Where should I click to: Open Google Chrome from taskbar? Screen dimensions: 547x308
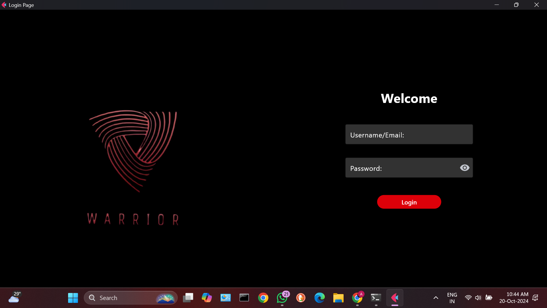(263, 298)
